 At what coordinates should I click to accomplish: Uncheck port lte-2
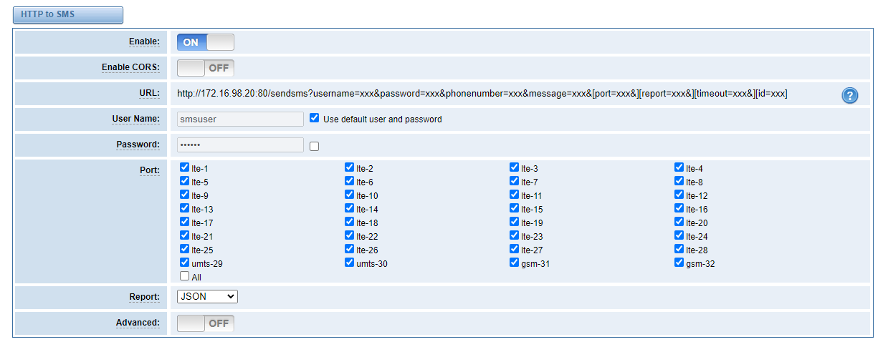(x=350, y=167)
